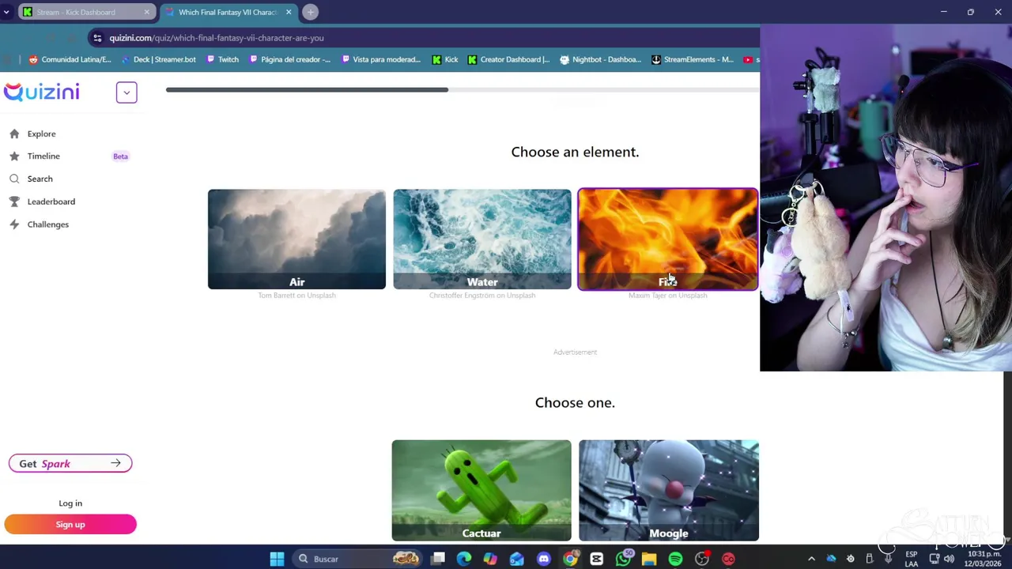Open the Windows Start menu

(277, 559)
